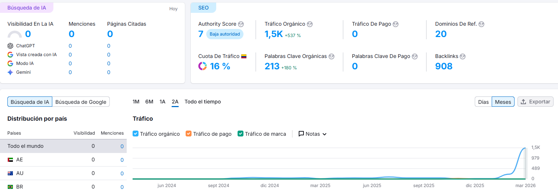
Task: Switch chart granularity to Días
Action: tap(483, 102)
